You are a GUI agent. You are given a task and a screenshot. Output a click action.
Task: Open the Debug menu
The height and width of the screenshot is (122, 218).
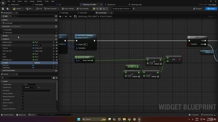pos(32,1)
